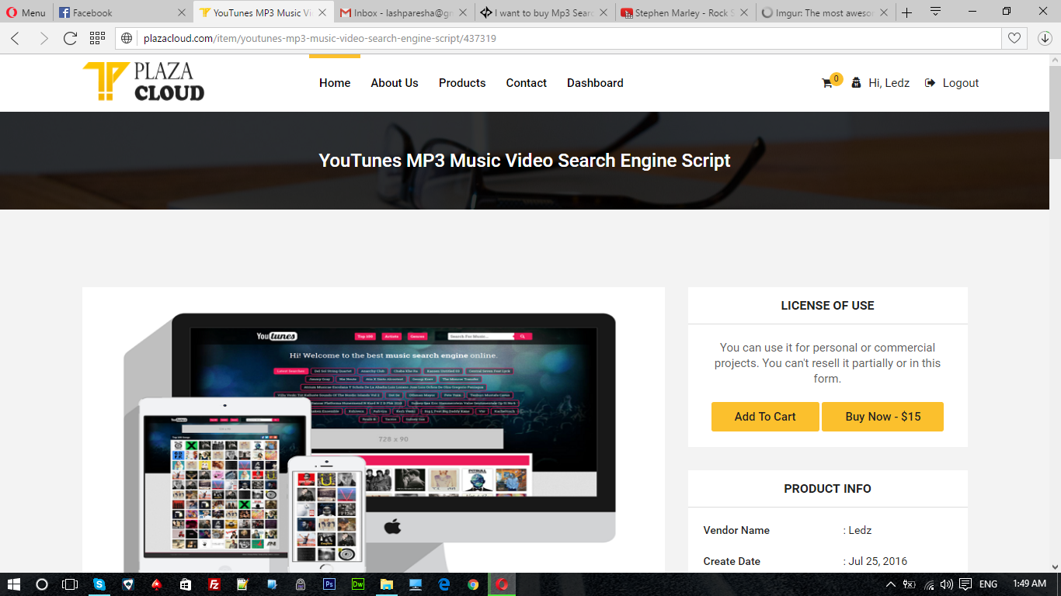Screen dimensions: 1061x596
Task: Open FileZilla from the taskbar
Action: pyautogui.click(x=214, y=584)
